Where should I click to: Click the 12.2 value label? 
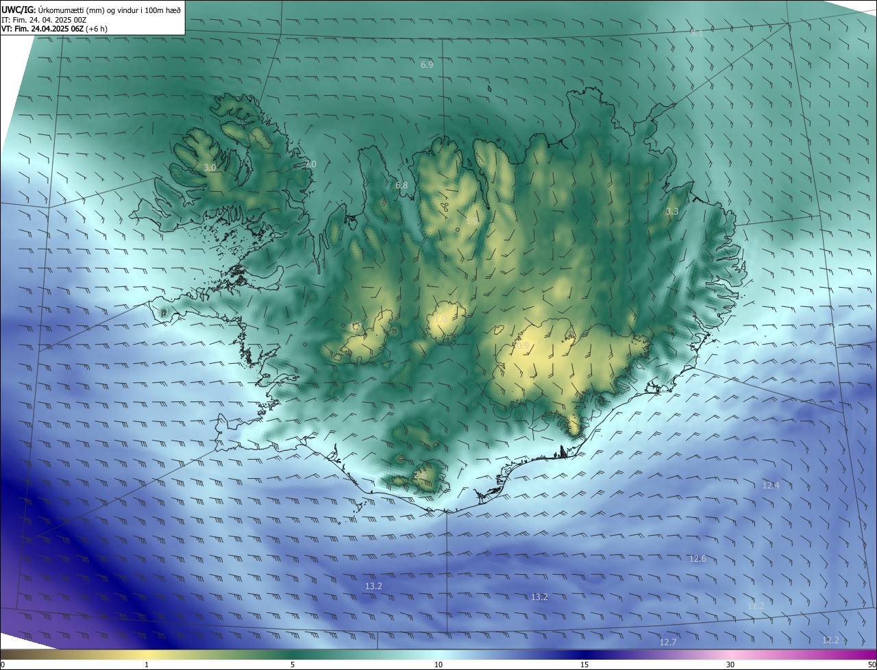tap(830, 641)
